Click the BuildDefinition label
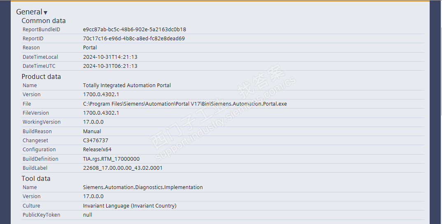The width and height of the screenshot is (442, 224). (x=40, y=159)
